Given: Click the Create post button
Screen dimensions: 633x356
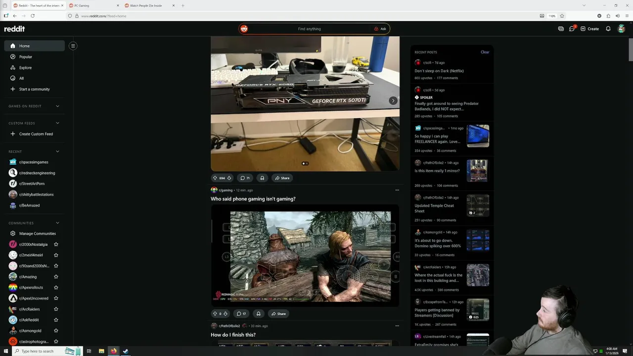Looking at the screenshot, I should 589,29.
